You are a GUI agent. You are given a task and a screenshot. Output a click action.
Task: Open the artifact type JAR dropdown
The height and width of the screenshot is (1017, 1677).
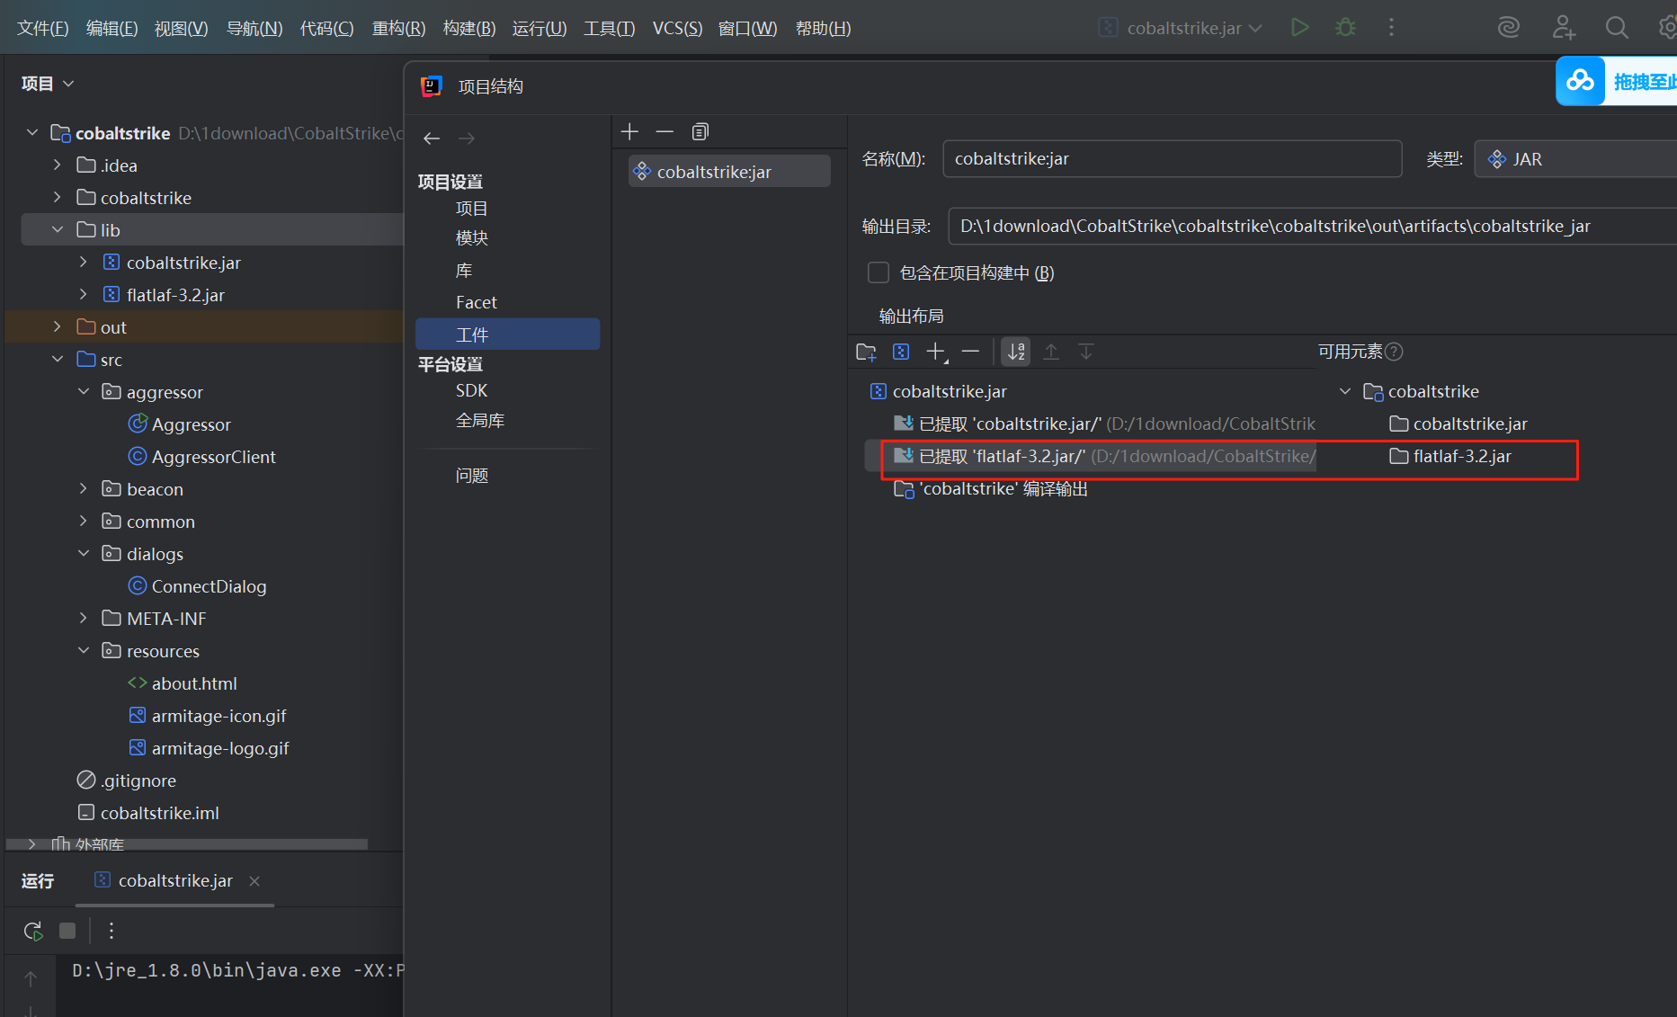click(x=1575, y=159)
